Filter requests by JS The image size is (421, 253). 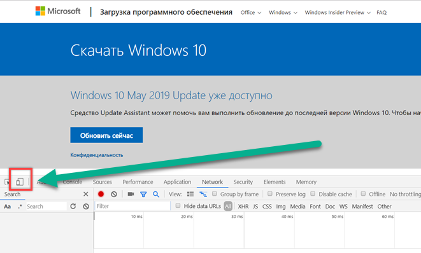point(255,207)
